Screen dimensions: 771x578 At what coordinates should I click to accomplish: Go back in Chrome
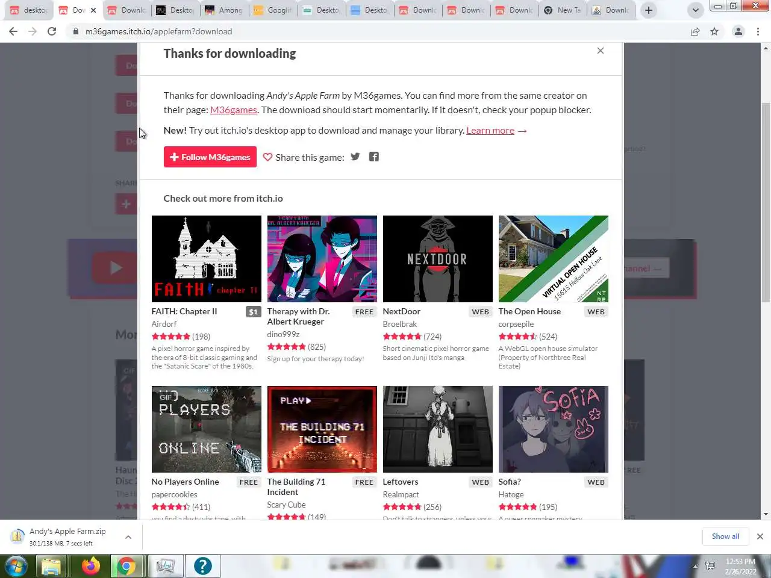click(13, 31)
